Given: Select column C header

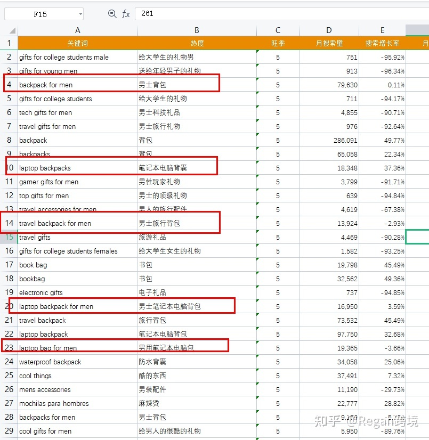Looking at the screenshot, I should coord(278,31).
